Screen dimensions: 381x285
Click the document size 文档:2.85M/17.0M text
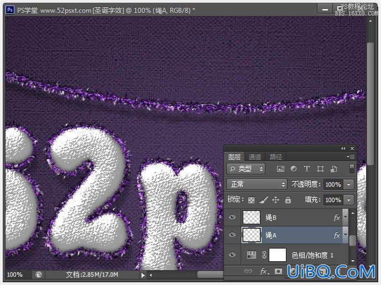point(92,275)
